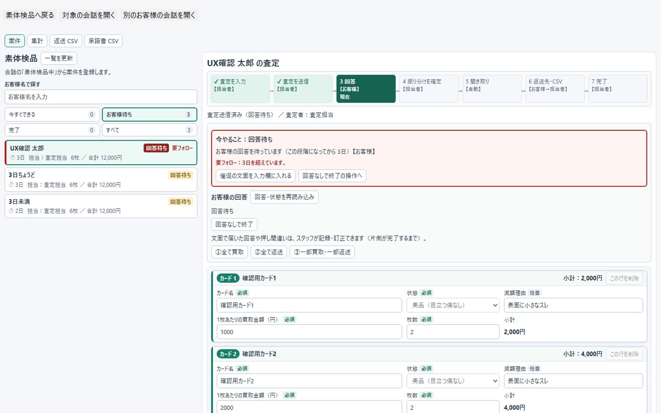Image resolution: width=661 pixels, height=413 pixels.
Task: Click price field showing 1000
Action: pos(309,332)
